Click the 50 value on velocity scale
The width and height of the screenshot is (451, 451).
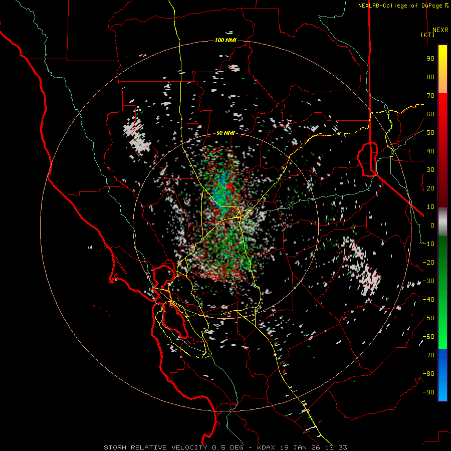[430, 133]
